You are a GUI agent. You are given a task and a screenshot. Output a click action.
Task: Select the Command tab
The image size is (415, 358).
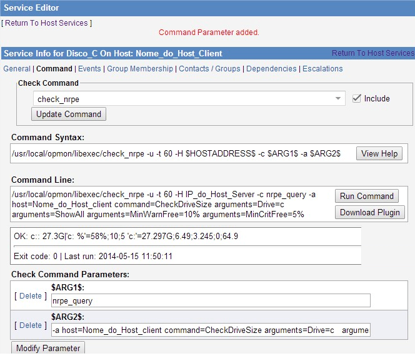tap(54, 69)
